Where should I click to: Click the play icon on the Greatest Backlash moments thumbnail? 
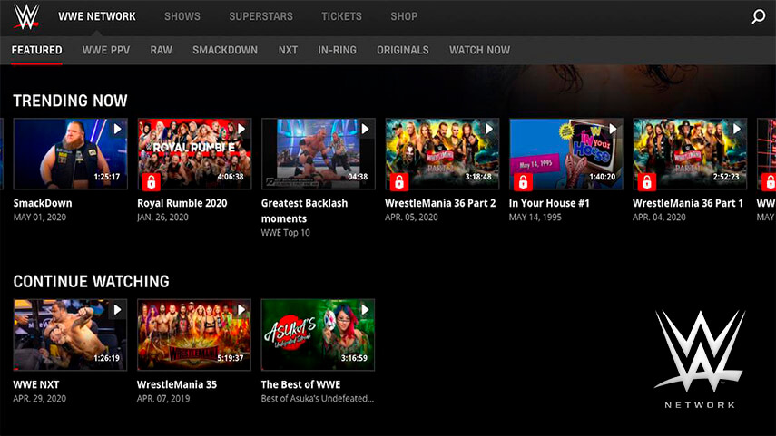365,129
